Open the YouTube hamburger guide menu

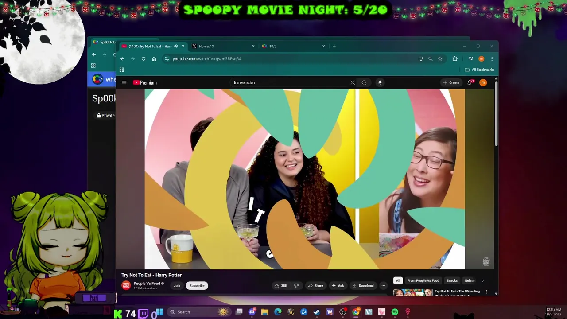[x=124, y=82]
